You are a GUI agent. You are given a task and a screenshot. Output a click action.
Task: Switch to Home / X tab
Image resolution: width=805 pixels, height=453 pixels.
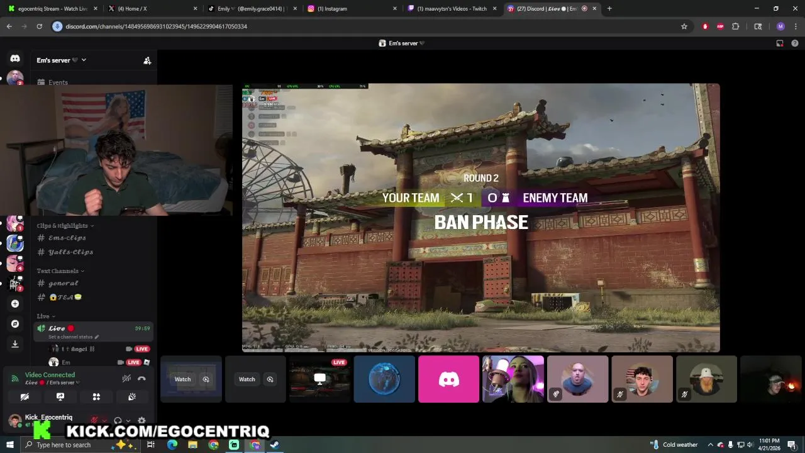click(x=153, y=9)
